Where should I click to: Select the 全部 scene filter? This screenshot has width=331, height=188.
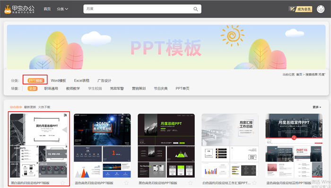pyautogui.click(x=33, y=88)
